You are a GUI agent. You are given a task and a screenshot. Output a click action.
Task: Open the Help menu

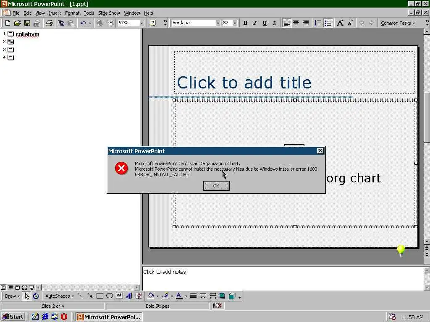[x=148, y=13]
